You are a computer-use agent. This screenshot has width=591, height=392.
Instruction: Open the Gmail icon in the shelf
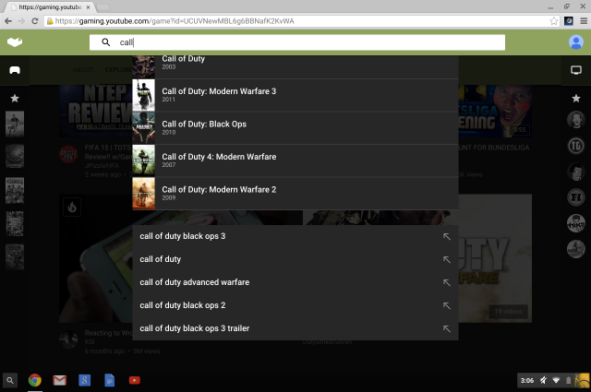click(x=60, y=380)
